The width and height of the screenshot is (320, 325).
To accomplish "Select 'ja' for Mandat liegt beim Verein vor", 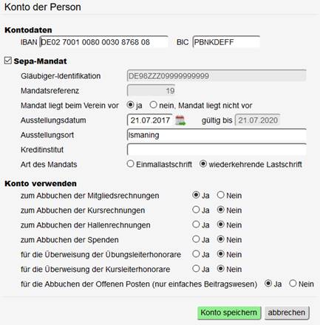I will (130, 105).
